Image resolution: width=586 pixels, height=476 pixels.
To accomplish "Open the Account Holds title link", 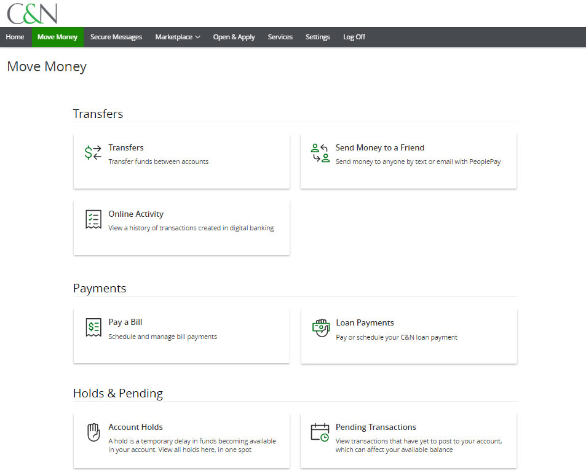I will click(136, 427).
